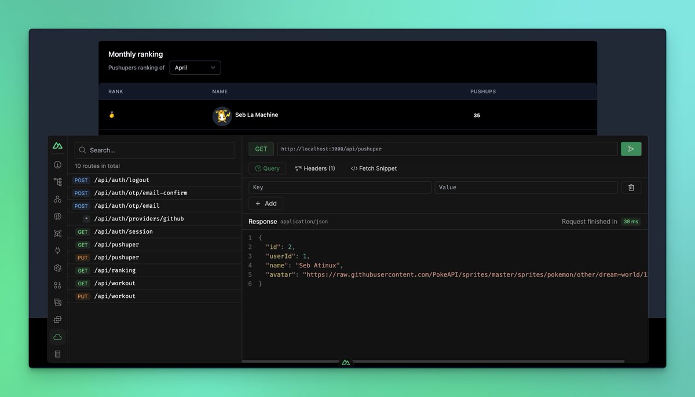Switch to the Headers (1) tab
The image size is (695, 397).
click(315, 168)
